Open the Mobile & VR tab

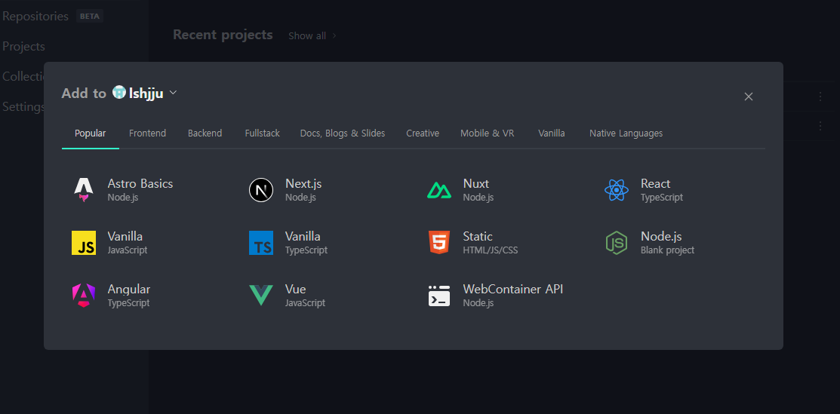click(487, 133)
